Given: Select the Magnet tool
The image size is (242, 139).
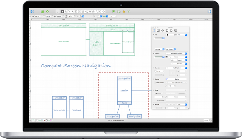Looking at the screenshot, I should (93, 12).
